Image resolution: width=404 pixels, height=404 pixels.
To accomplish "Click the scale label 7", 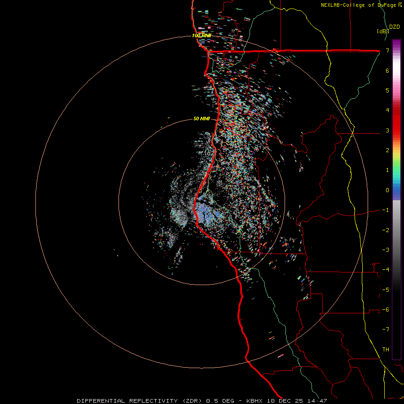I will pos(387,50).
